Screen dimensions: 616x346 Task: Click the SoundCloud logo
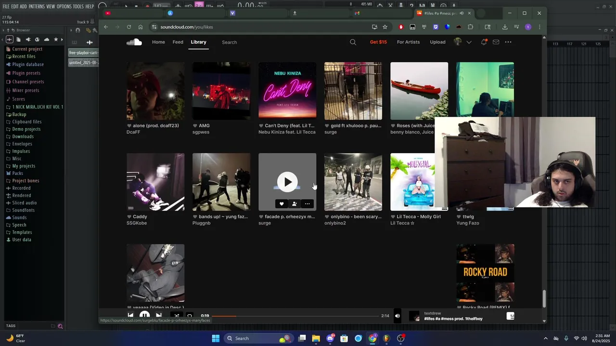pyautogui.click(x=134, y=42)
